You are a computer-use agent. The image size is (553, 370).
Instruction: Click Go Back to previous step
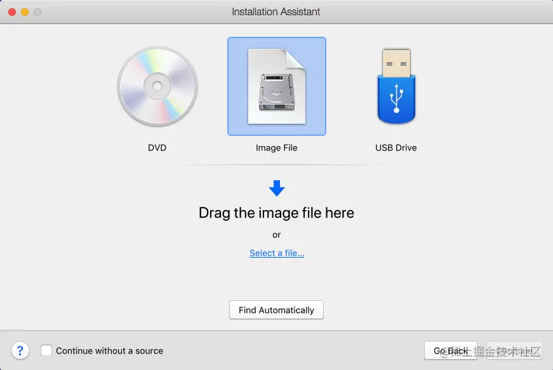[451, 350]
